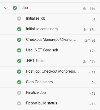Click the 2m 47s duration of .NET Tests
Screen dimensions: 100x110
point(89,61)
